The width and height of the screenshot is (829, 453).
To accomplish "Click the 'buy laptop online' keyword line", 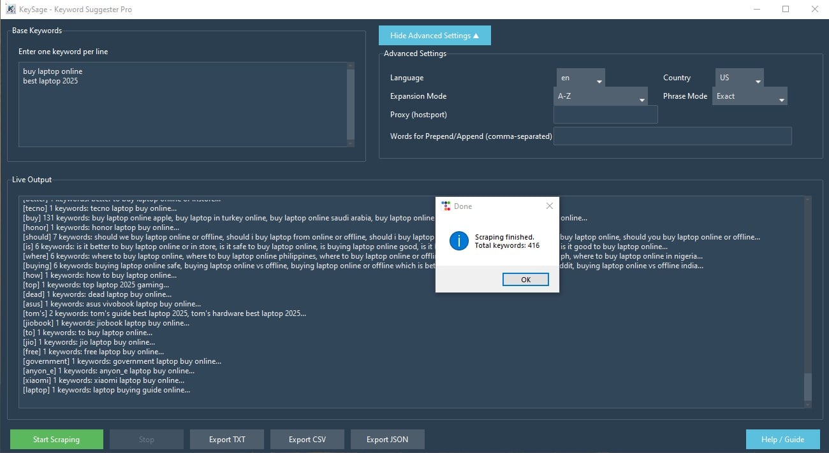I will pyautogui.click(x=53, y=71).
